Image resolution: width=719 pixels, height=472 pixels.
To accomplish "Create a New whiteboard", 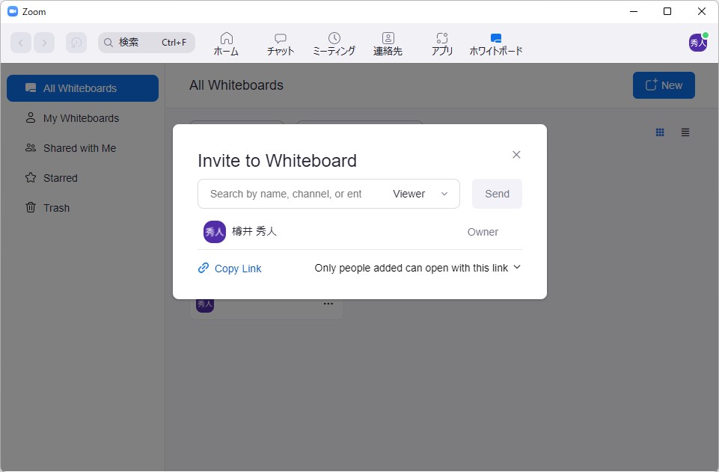I will coord(664,85).
